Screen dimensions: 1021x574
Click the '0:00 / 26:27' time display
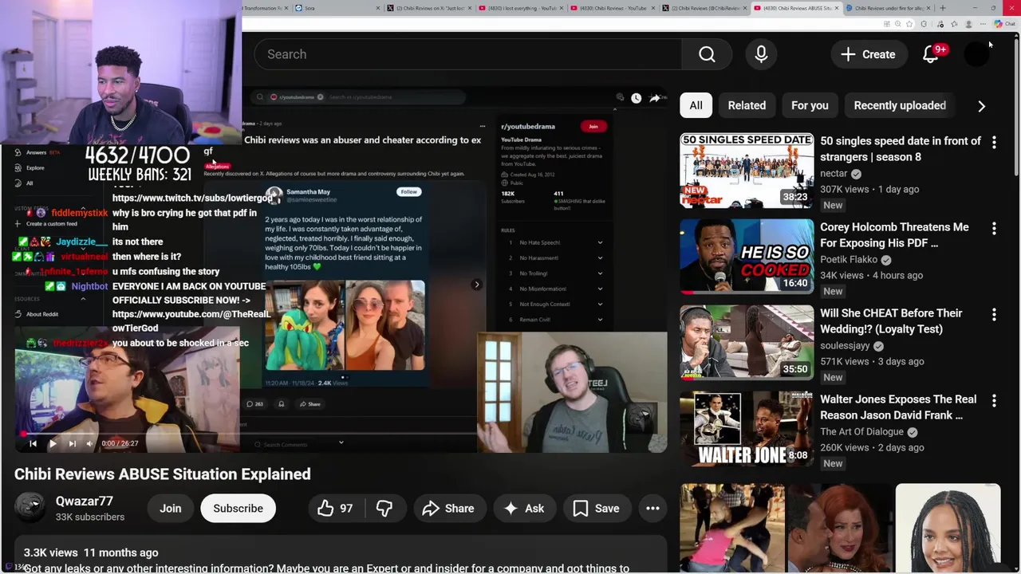point(120,443)
